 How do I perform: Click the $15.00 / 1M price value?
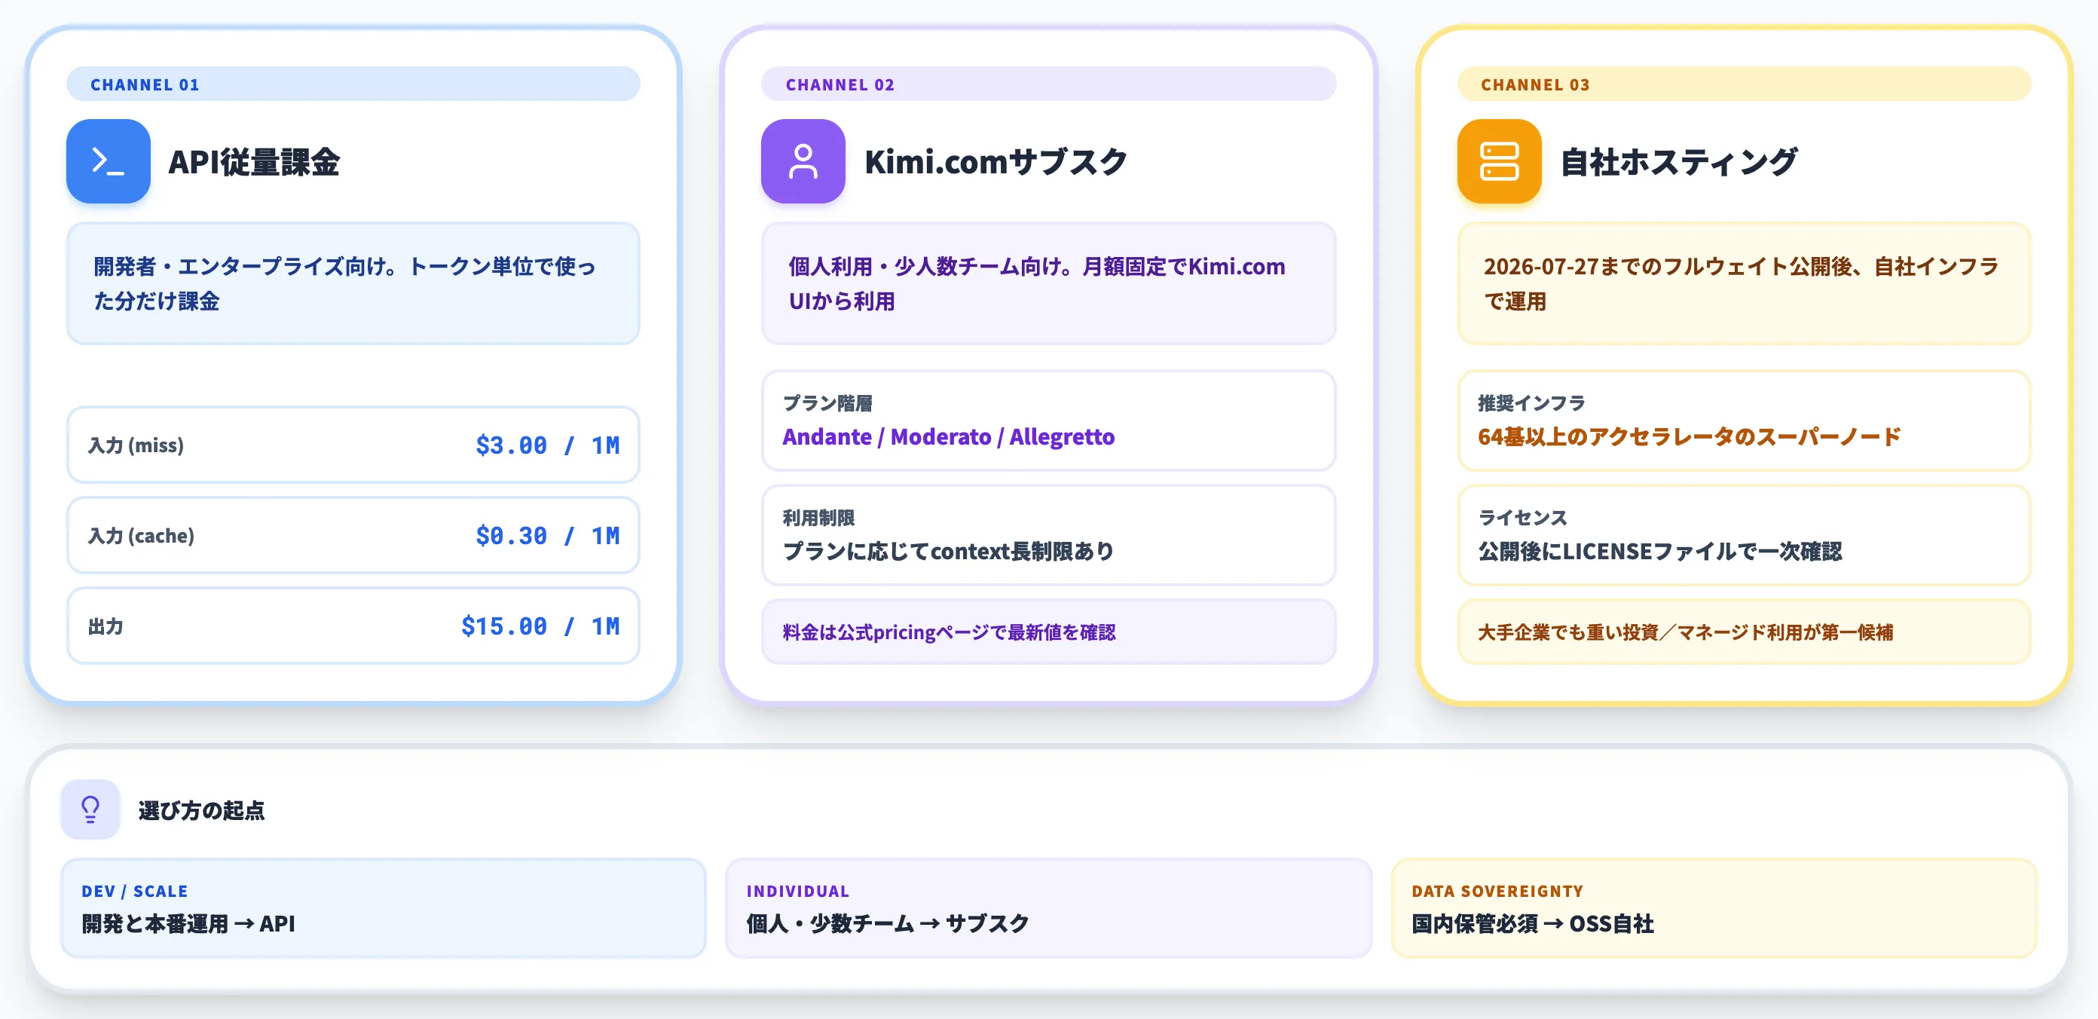(x=540, y=626)
